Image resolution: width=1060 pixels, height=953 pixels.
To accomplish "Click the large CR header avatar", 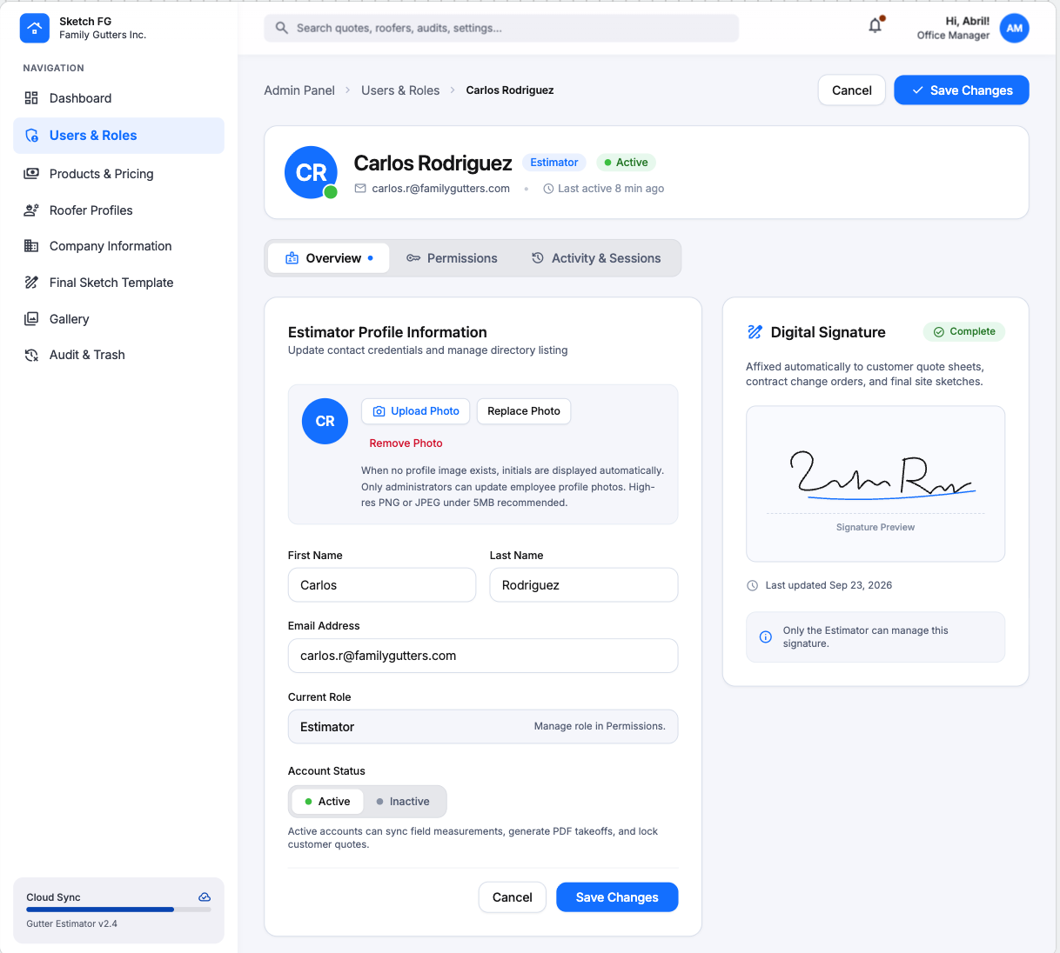I will pos(311,172).
